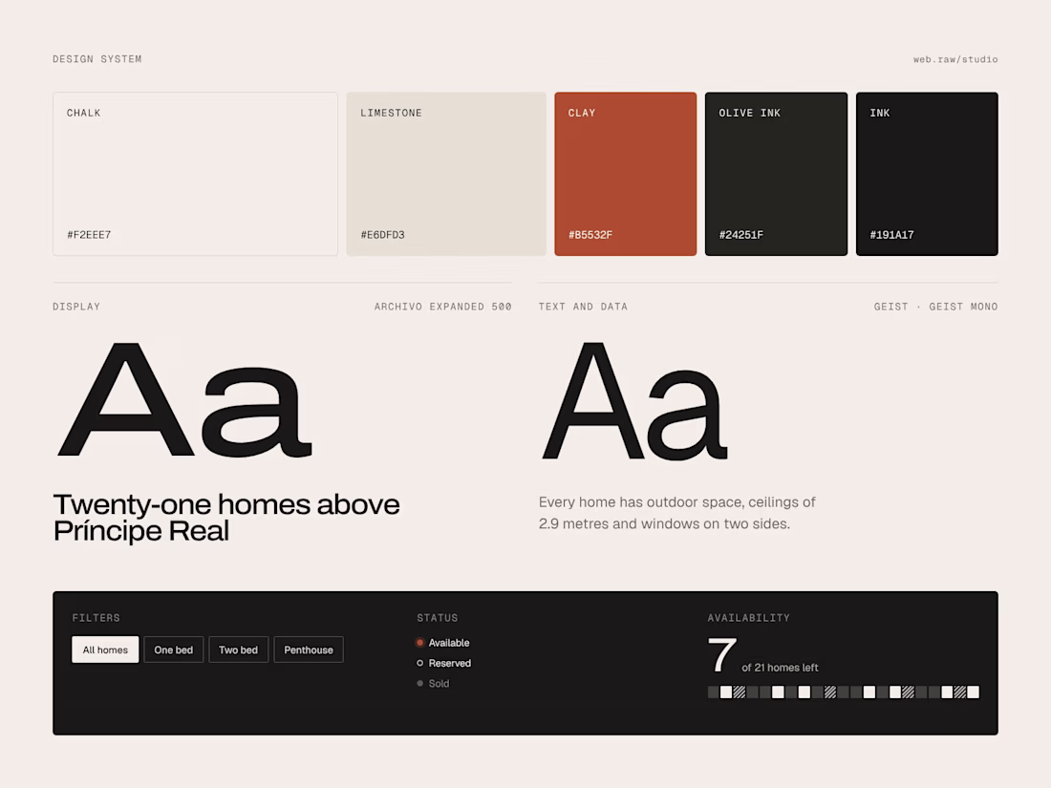Click the DESIGN SYSTEM heading
The image size is (1051, 788).
tap(97, 59)
